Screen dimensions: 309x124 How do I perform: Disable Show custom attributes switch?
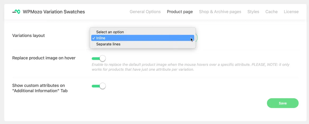click(99, 86)
